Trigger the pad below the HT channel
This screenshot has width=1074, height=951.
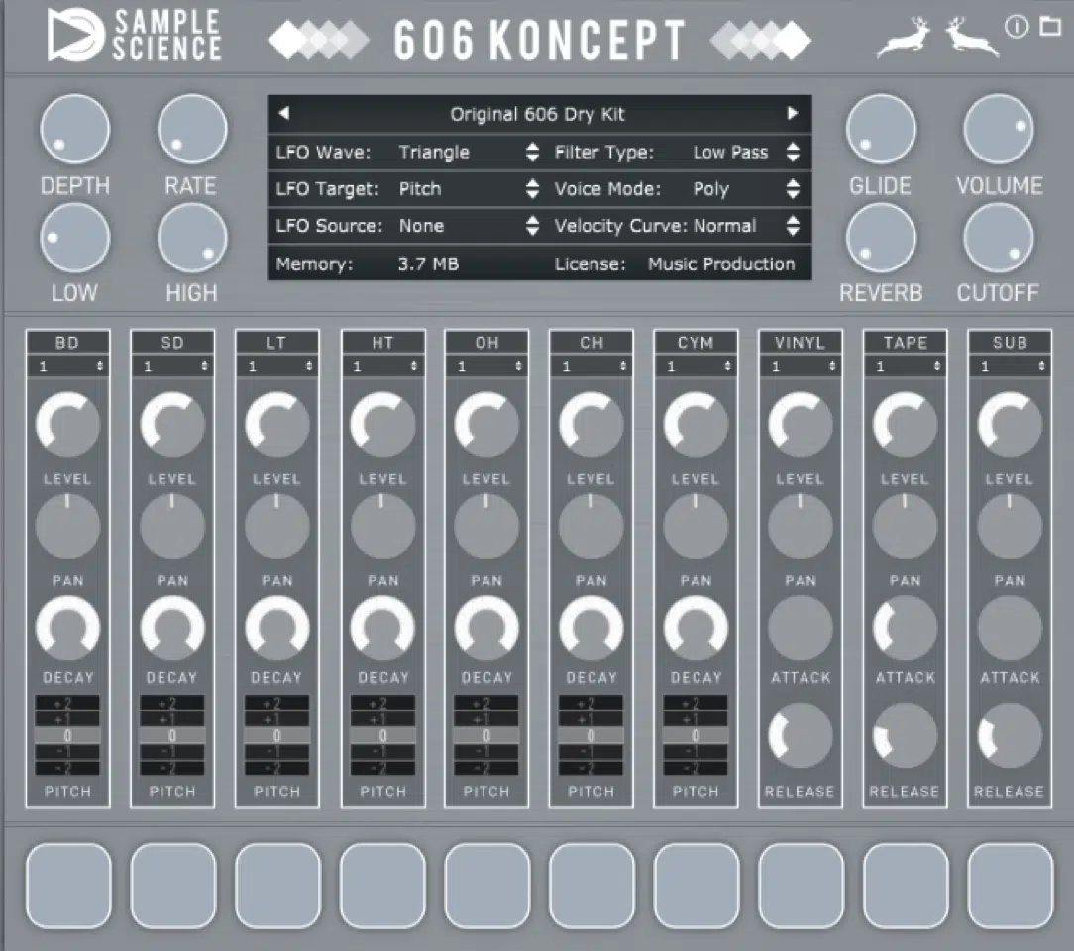pos(382,886)
